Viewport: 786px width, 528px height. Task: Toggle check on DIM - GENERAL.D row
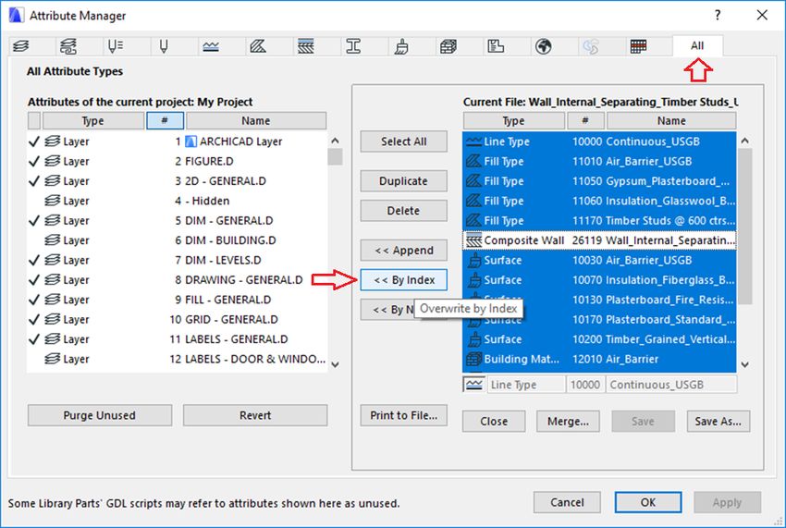33,221
